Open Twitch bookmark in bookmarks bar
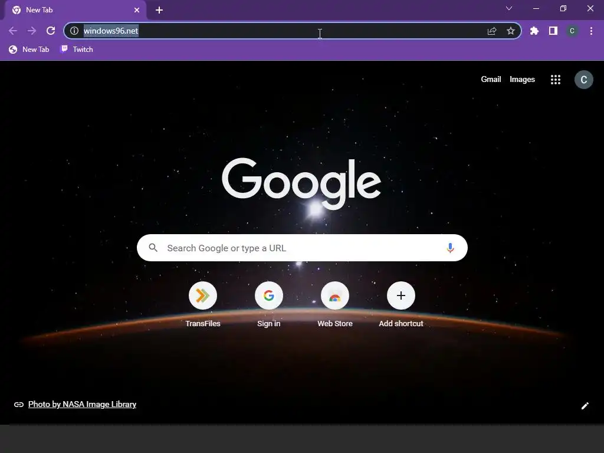Screen dimensions: 604x453 click(77, 50)
